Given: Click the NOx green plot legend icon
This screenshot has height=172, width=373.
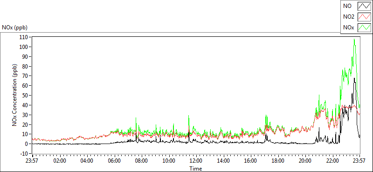Looking at the screenshot, I should [365, 28].
